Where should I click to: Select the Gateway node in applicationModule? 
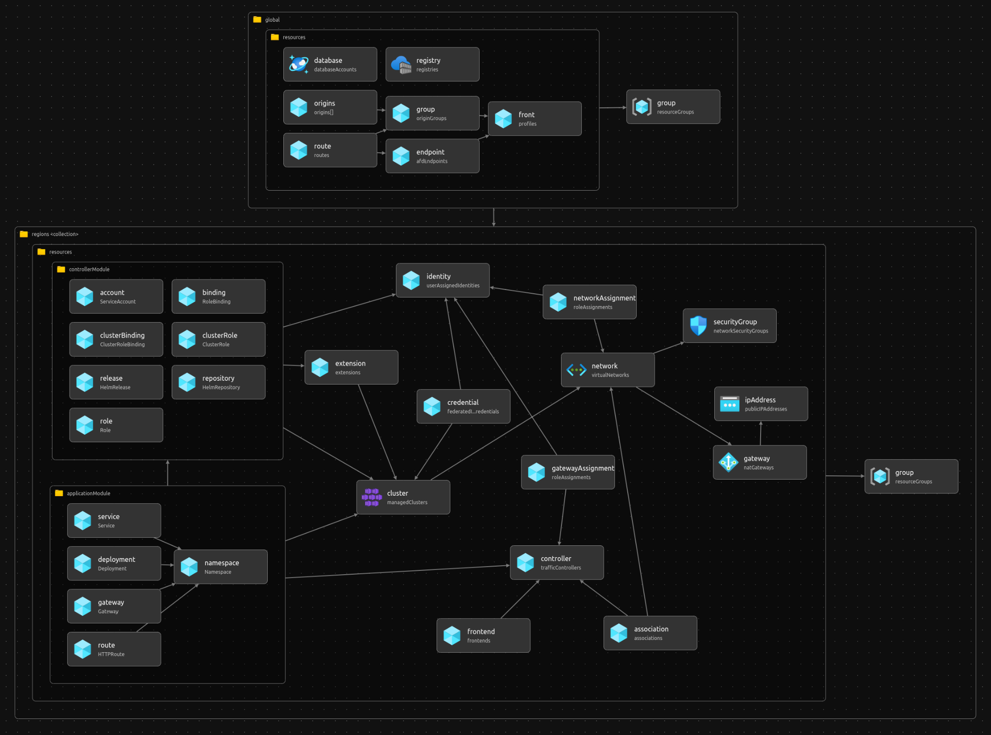pyautogui.click(x=114, y=606)
